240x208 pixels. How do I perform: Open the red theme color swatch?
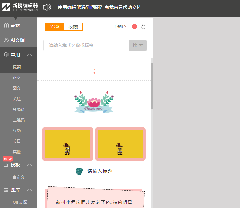pos(134,27)
